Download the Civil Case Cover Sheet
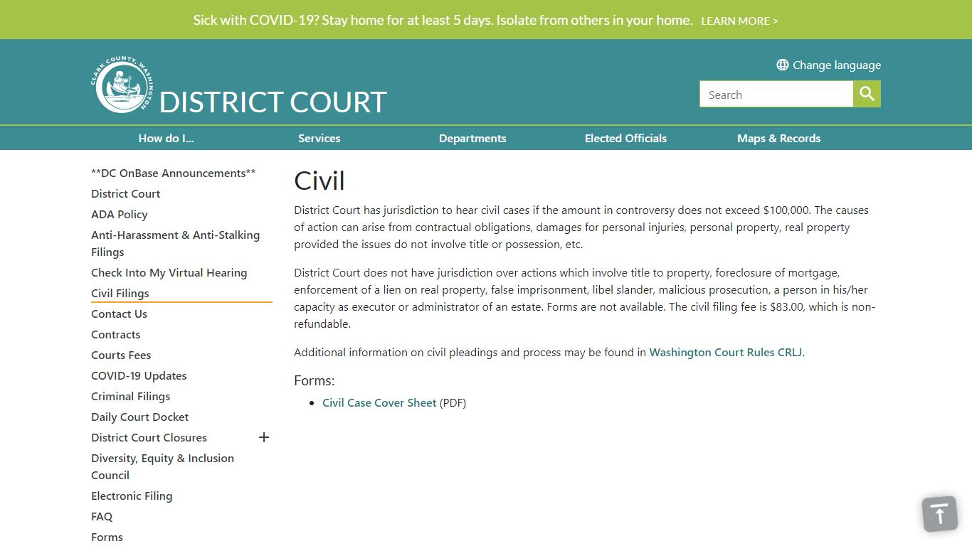972x546 pixels. (379, 402)
